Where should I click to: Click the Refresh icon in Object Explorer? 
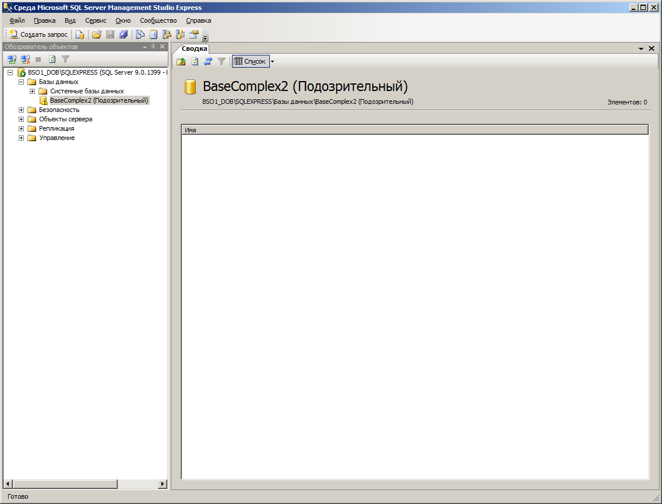tap(52, 59)
